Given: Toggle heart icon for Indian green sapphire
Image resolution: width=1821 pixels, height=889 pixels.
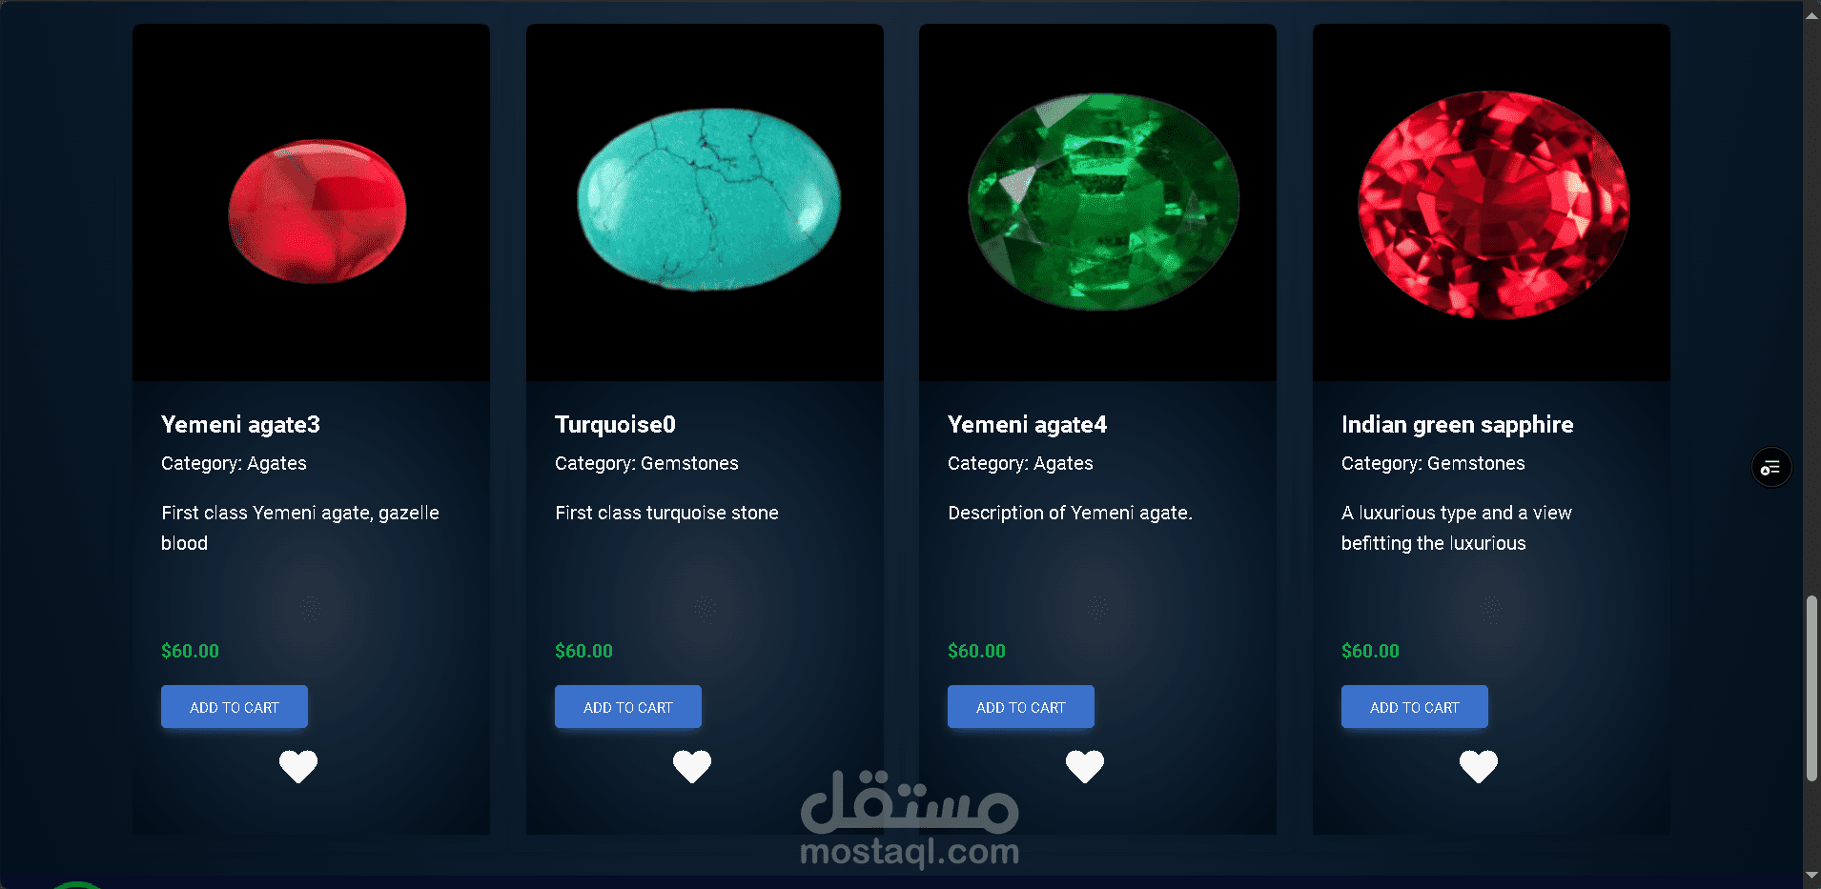Looking at the screenshot, I should 1479,766.
